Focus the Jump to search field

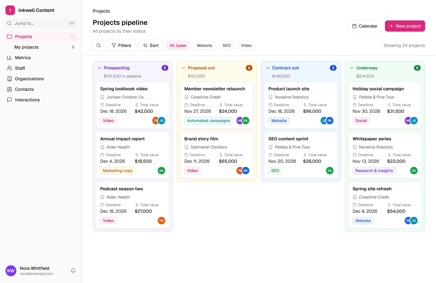pos(41,23)
